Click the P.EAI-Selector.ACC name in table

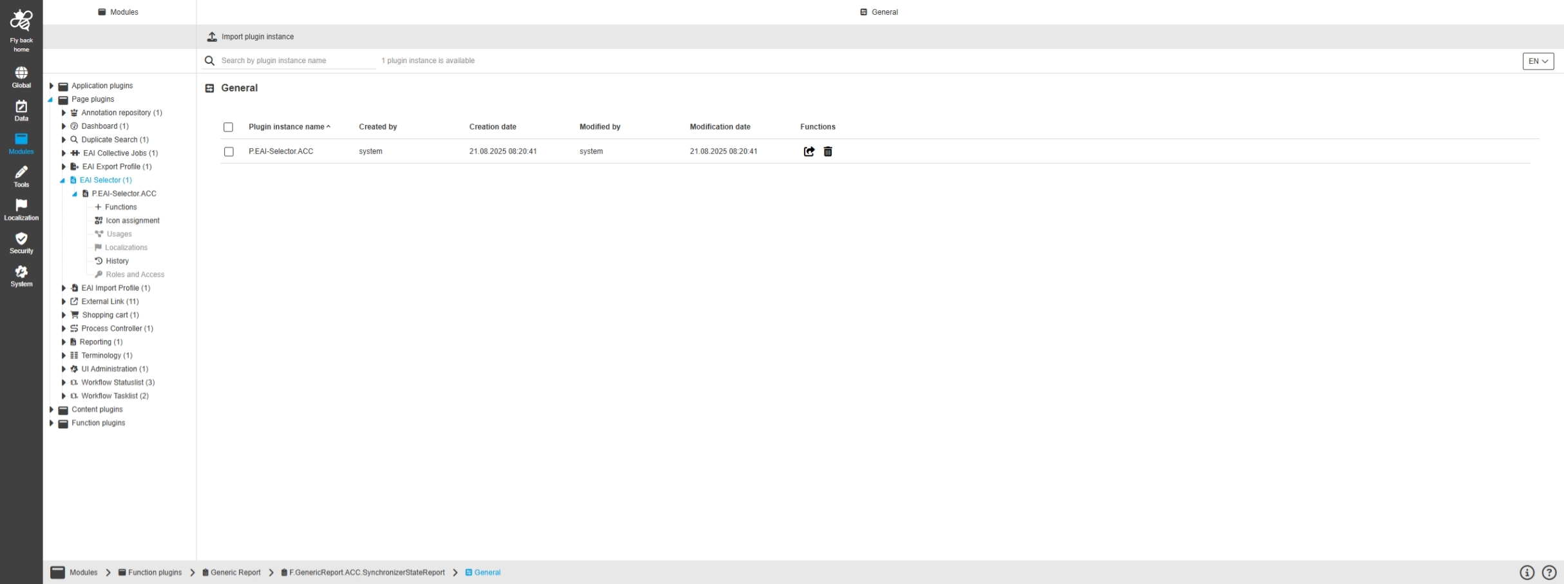point(281,151)
